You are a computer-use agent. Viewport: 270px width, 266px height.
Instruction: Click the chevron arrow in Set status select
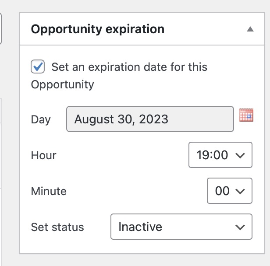[x=240, y=227]
